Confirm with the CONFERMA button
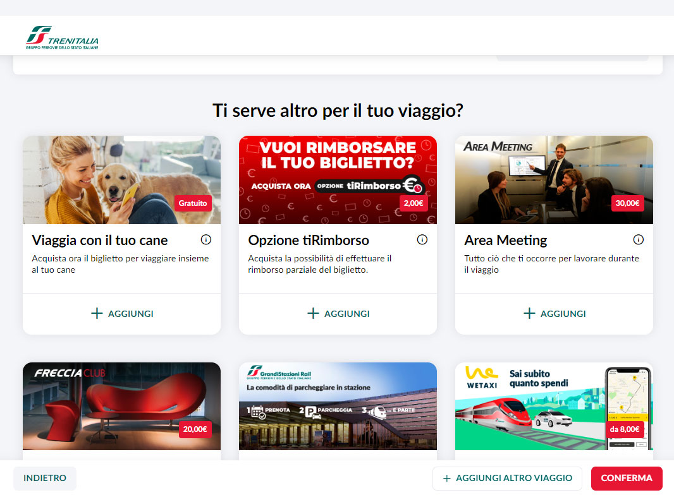674x495 pixels. pyautogui.click(x=627, y=478)
